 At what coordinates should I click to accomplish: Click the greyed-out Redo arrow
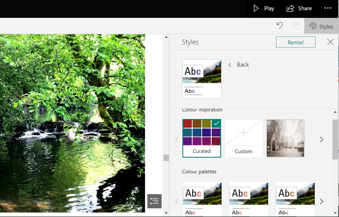pyautogui.click(x=296, y=26)
